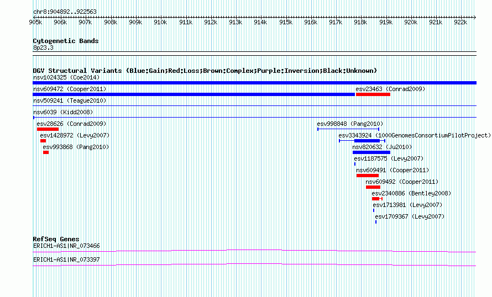Screen dimensions: 492x297
Task: Click the DGV Structural Variants track heading
Action: pos(205,71)
